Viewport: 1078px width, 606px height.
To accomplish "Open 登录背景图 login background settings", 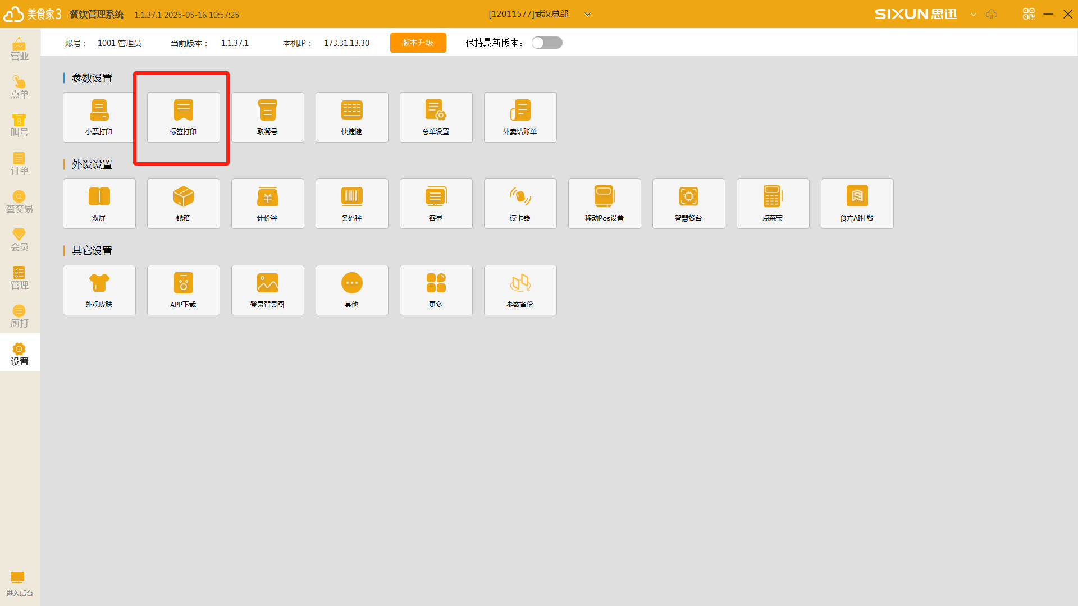I will click(x=267, y=290).
